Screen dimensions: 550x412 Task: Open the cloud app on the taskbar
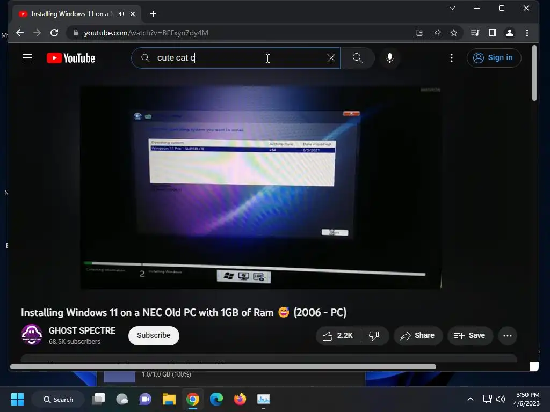(x=122, y=399)
